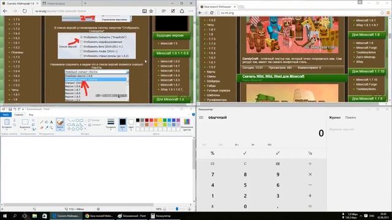Select the Color picker tool in Paint
Image resolution: width=392 pixels, height=220 pixels.
coord(47,128)
